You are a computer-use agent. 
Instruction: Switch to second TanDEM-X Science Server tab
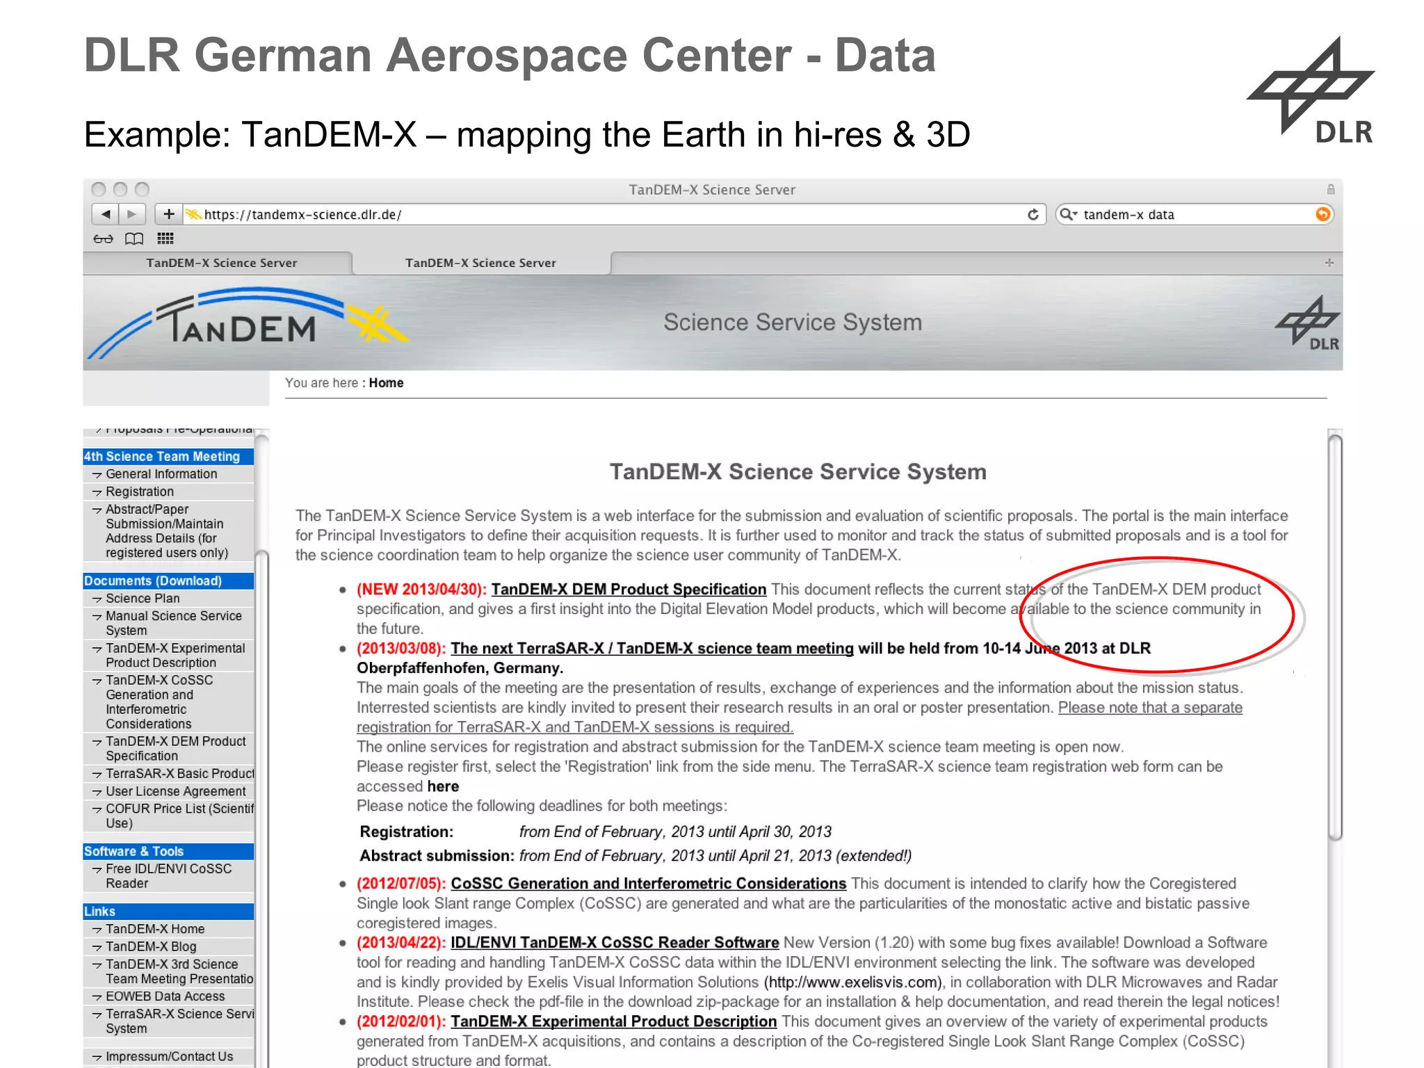pos(481,263)
